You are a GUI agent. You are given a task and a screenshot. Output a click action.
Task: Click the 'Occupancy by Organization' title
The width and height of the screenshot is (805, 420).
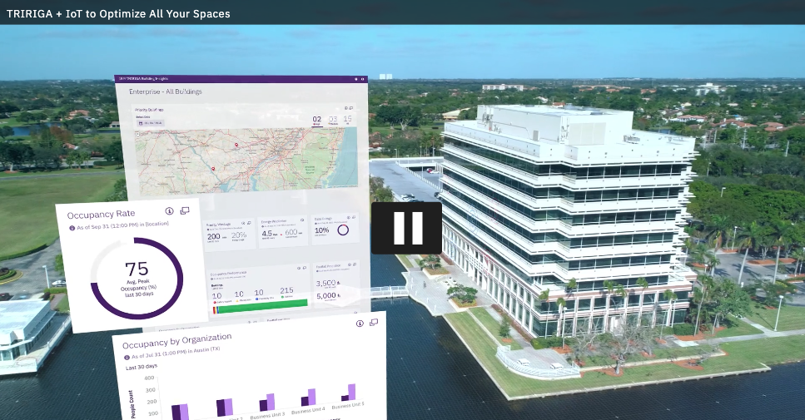pos(176,340)
